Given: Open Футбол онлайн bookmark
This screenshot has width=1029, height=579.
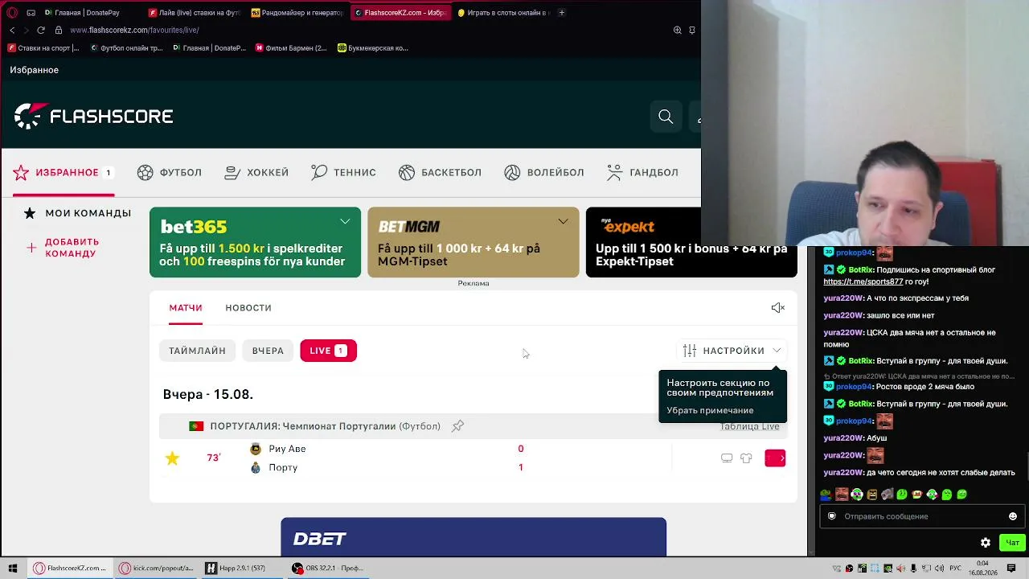Looking at the screenshot, I should (x=126, y=48).
